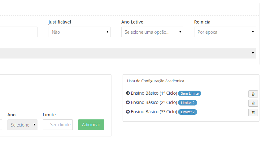261x159 pixels.
Task: Open the Ano dropdown showing Selecione
Action: (22, 125)
